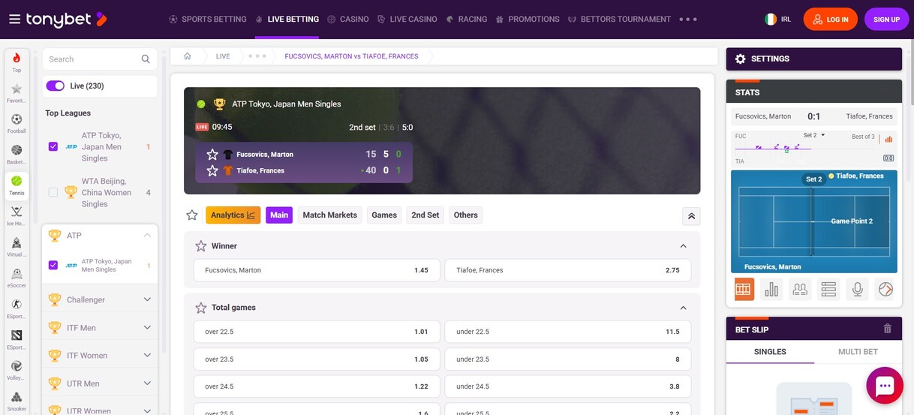Open the Set 2 dropdown in Stats
Viewport: 914px width, 415px height.
[x=814, y=136]
